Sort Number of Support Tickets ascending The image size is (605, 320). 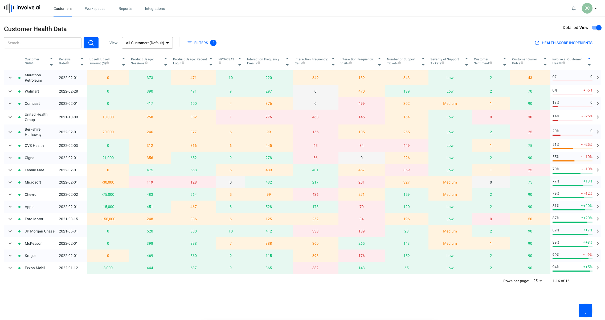coord(423,59)
